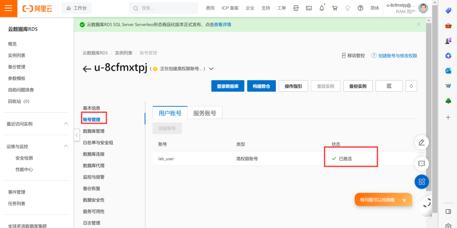Select 基本信息 in instance menu
Screen dimensions: 457x228
point(91,108)
